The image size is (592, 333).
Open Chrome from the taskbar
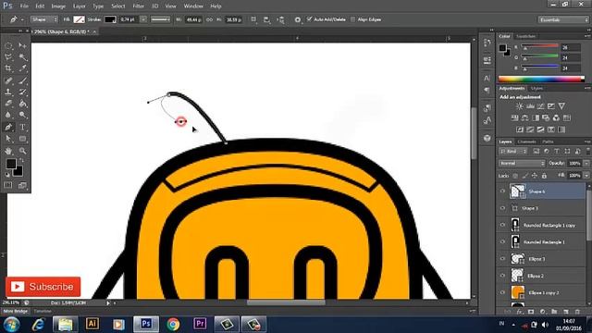[173, 324]
